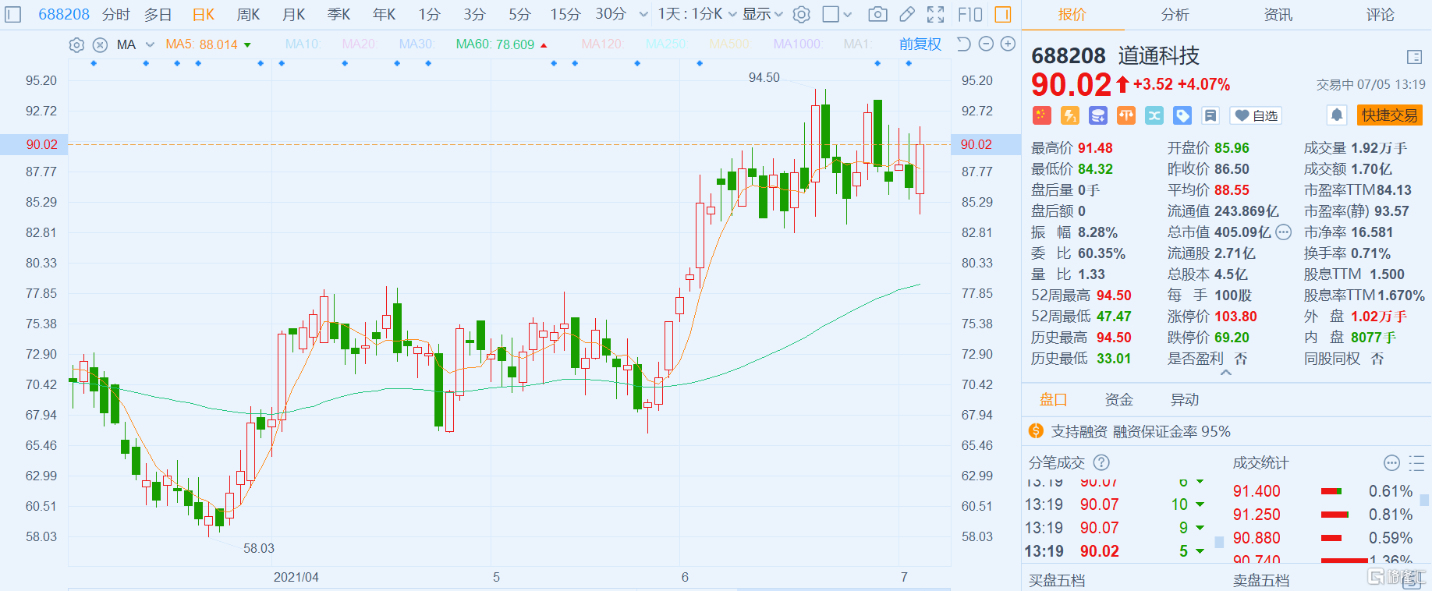This screenshot has width=1432, height=591.
Task: Open the 资讯 tab
Action: [x=1278, y=15]
